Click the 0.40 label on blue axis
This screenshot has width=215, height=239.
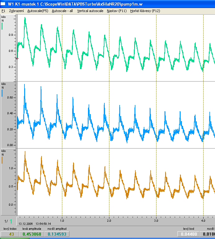tap(10, 113)
